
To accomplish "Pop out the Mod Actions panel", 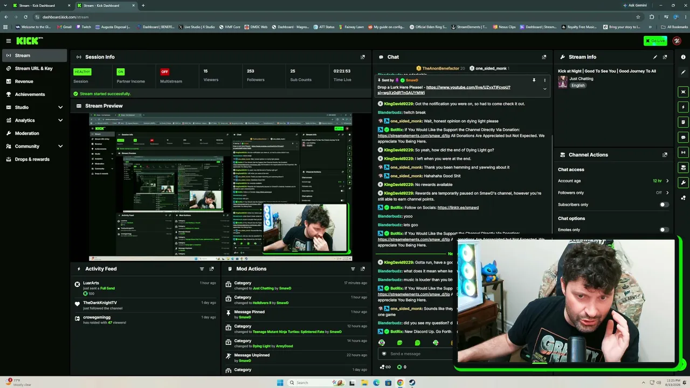I will tap(363, 269).
